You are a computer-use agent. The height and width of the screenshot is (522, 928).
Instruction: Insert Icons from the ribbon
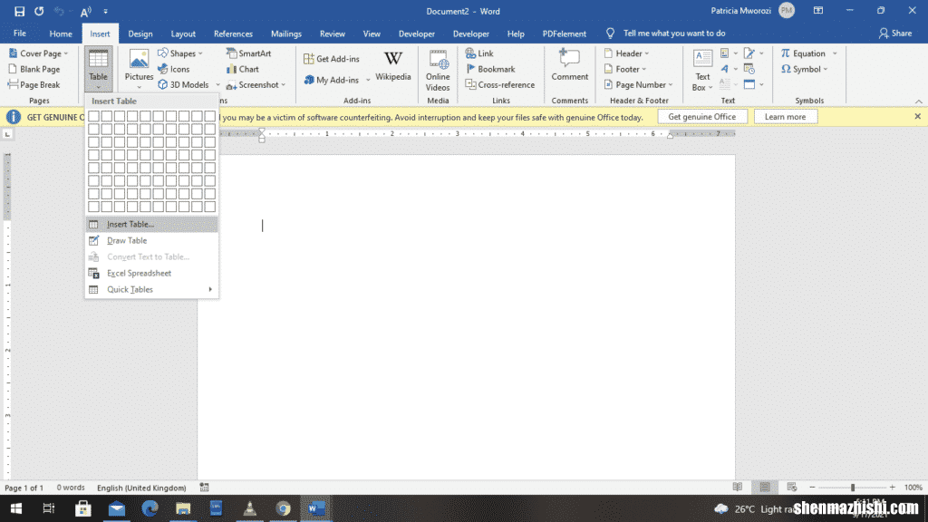pos(174,69)
